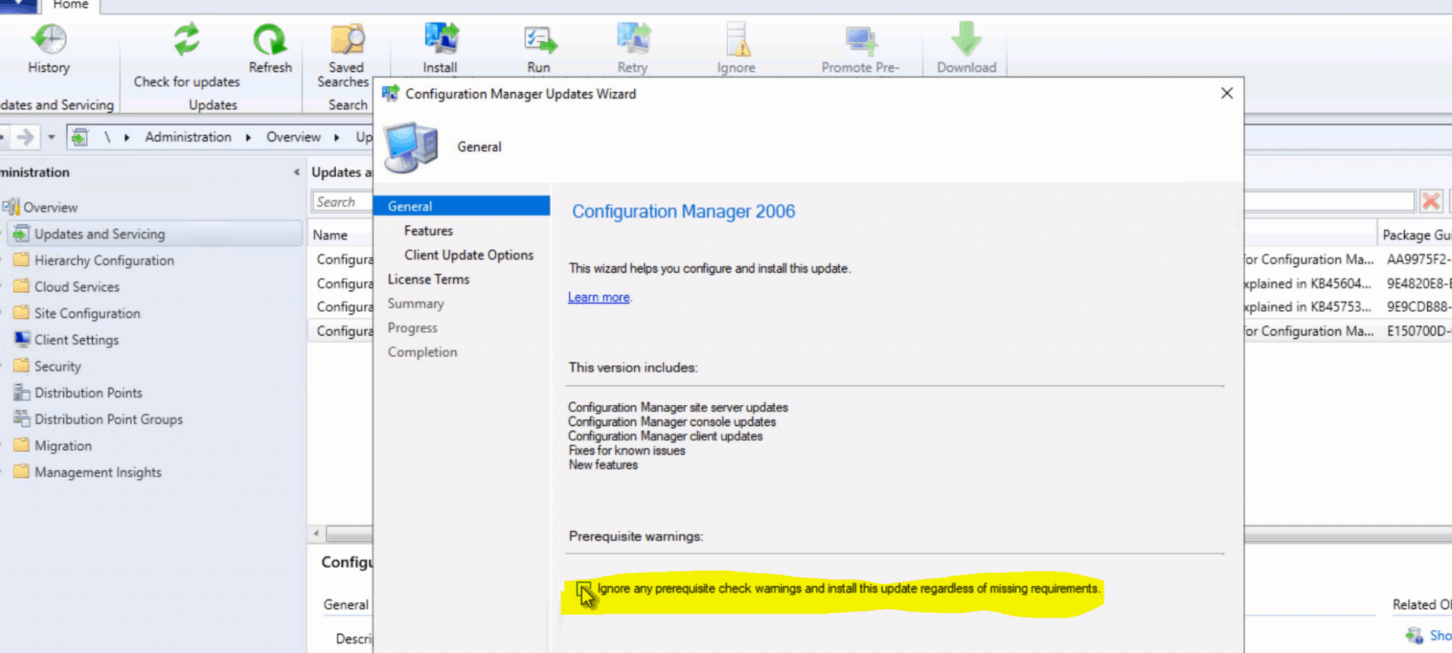Go to the Completion wizard page
This screenshot has height=653, width=1452.
click(422, 352)
